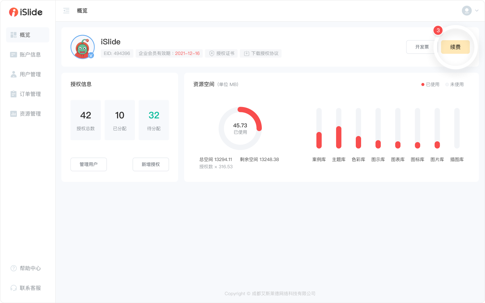The width and height of the screenshot is (485, 303).
Task: Click the 开发票 invoice button
Action: click(422, 47)
